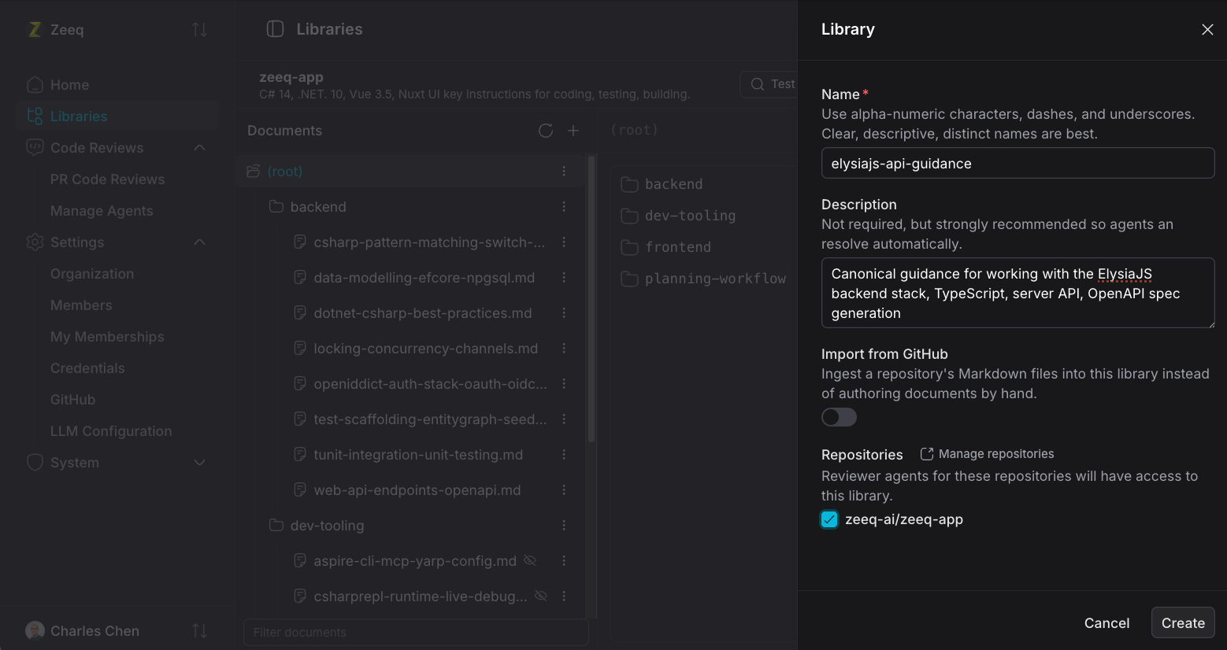Viewport: 1227px width, 650px height.
Task: Collapse the Settings section chevron
Action: pyautogui.click(x=199, y=242)
